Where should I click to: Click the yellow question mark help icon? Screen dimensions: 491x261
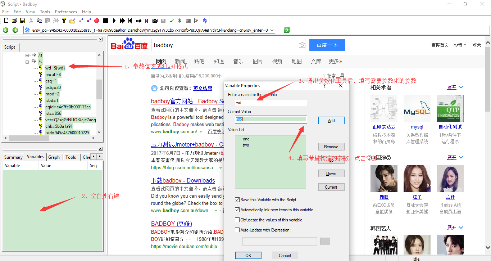[64, 21]
